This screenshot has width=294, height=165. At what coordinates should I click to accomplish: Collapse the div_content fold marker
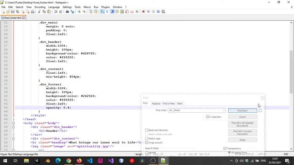[13, 138]
